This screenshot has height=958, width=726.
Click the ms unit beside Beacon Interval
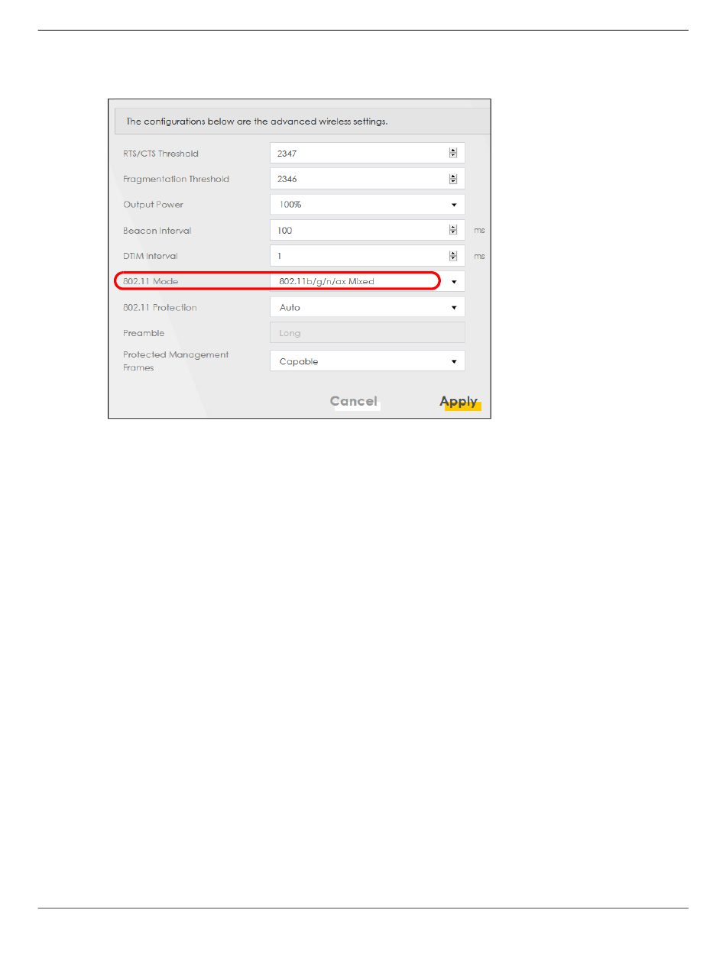pyautogui.click(x=479, y=231)
